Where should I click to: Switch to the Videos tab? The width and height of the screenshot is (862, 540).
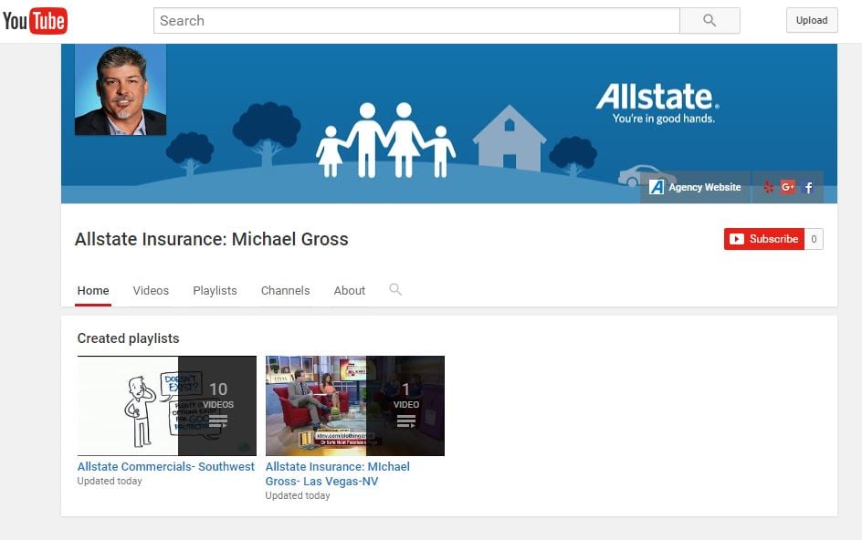[x=151, y=291]
